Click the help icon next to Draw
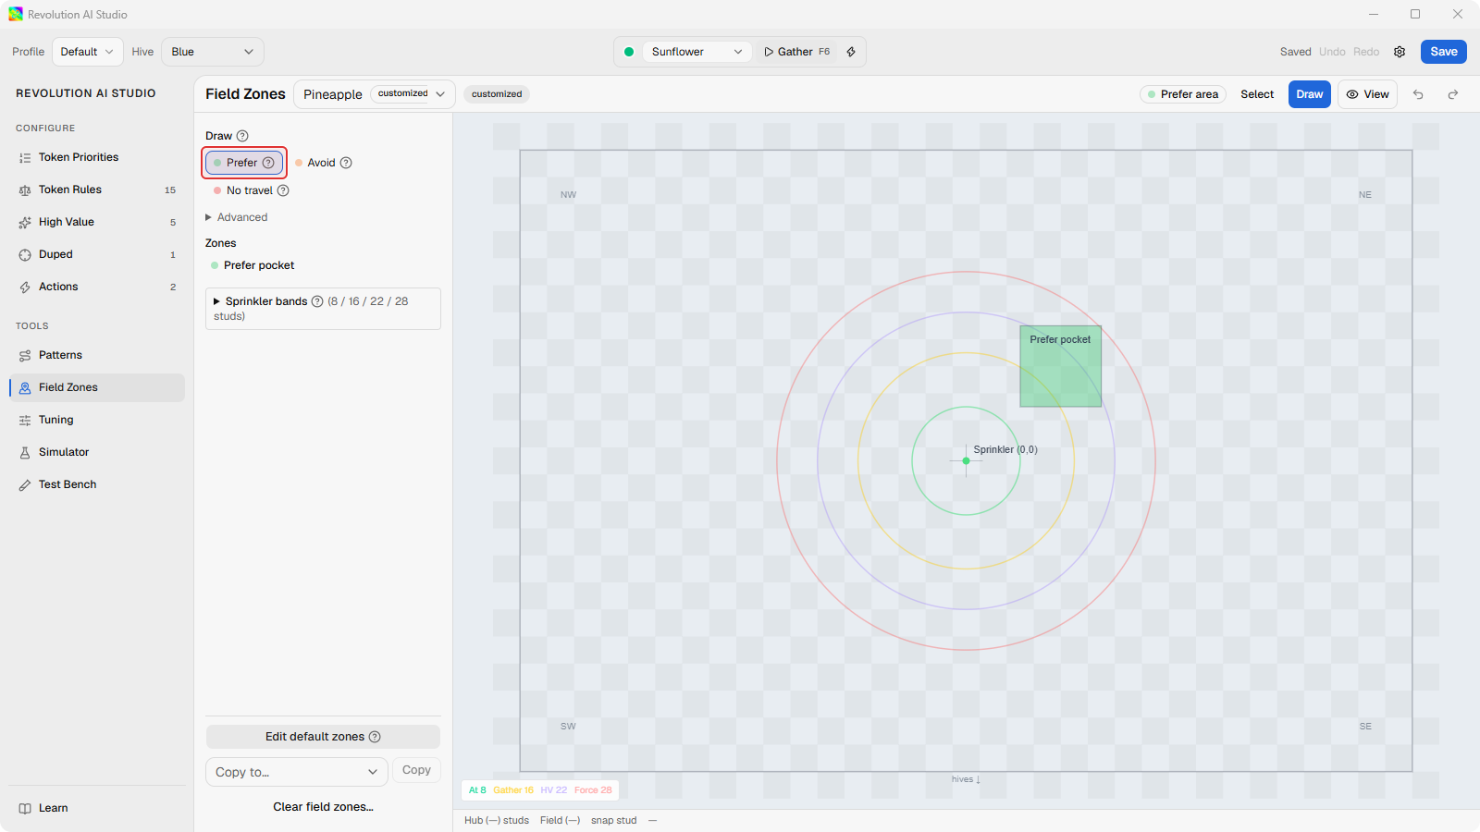This screenshot has width=1480, height=832. [x=242, y=136]
